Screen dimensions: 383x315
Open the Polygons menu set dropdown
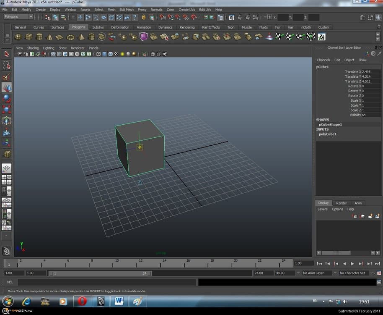click(x=18, y=17)
